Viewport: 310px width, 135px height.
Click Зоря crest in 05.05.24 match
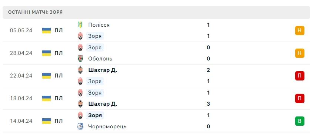(x=80, y=36)
